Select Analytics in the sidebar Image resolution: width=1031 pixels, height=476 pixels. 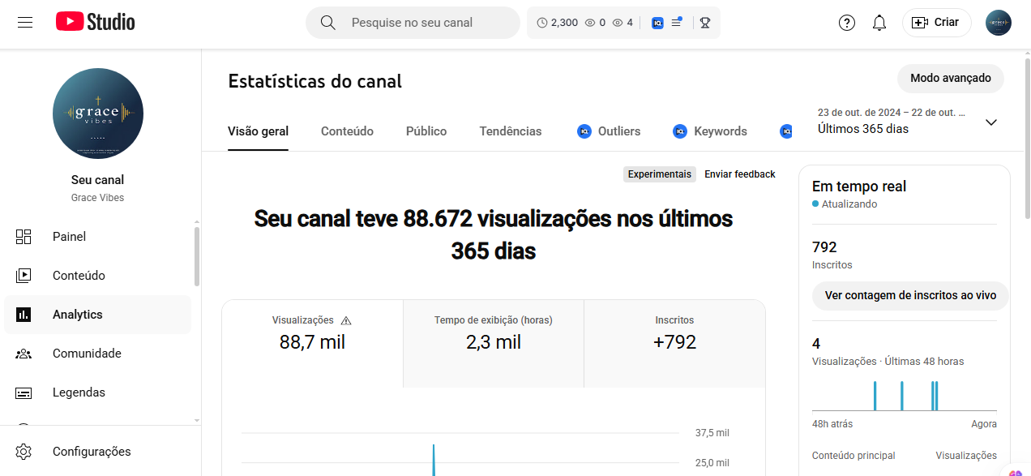(x=98, y=315)
